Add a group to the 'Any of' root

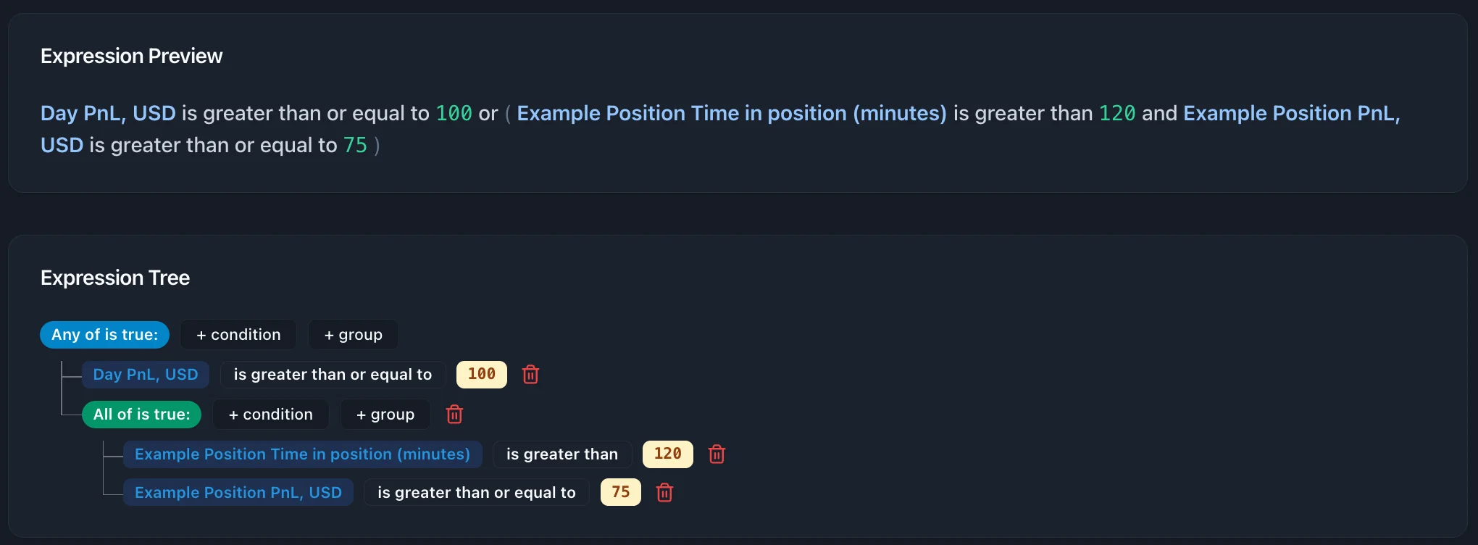click(x=353, y=335)
